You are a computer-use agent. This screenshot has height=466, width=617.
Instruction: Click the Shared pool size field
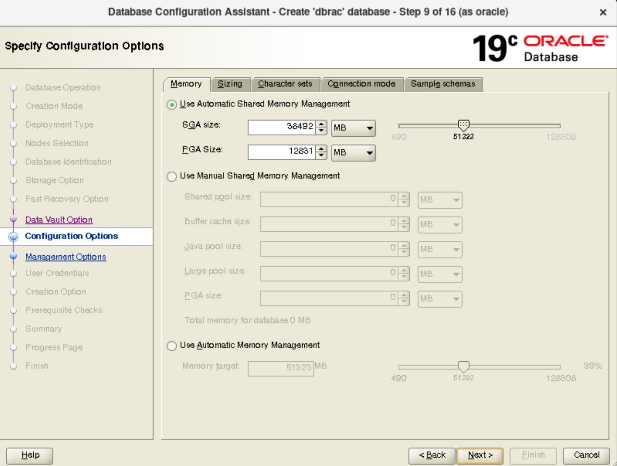coord(328,199)
